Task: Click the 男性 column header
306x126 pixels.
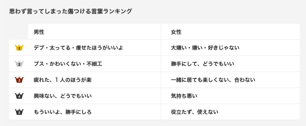Action: click(39, 32)
